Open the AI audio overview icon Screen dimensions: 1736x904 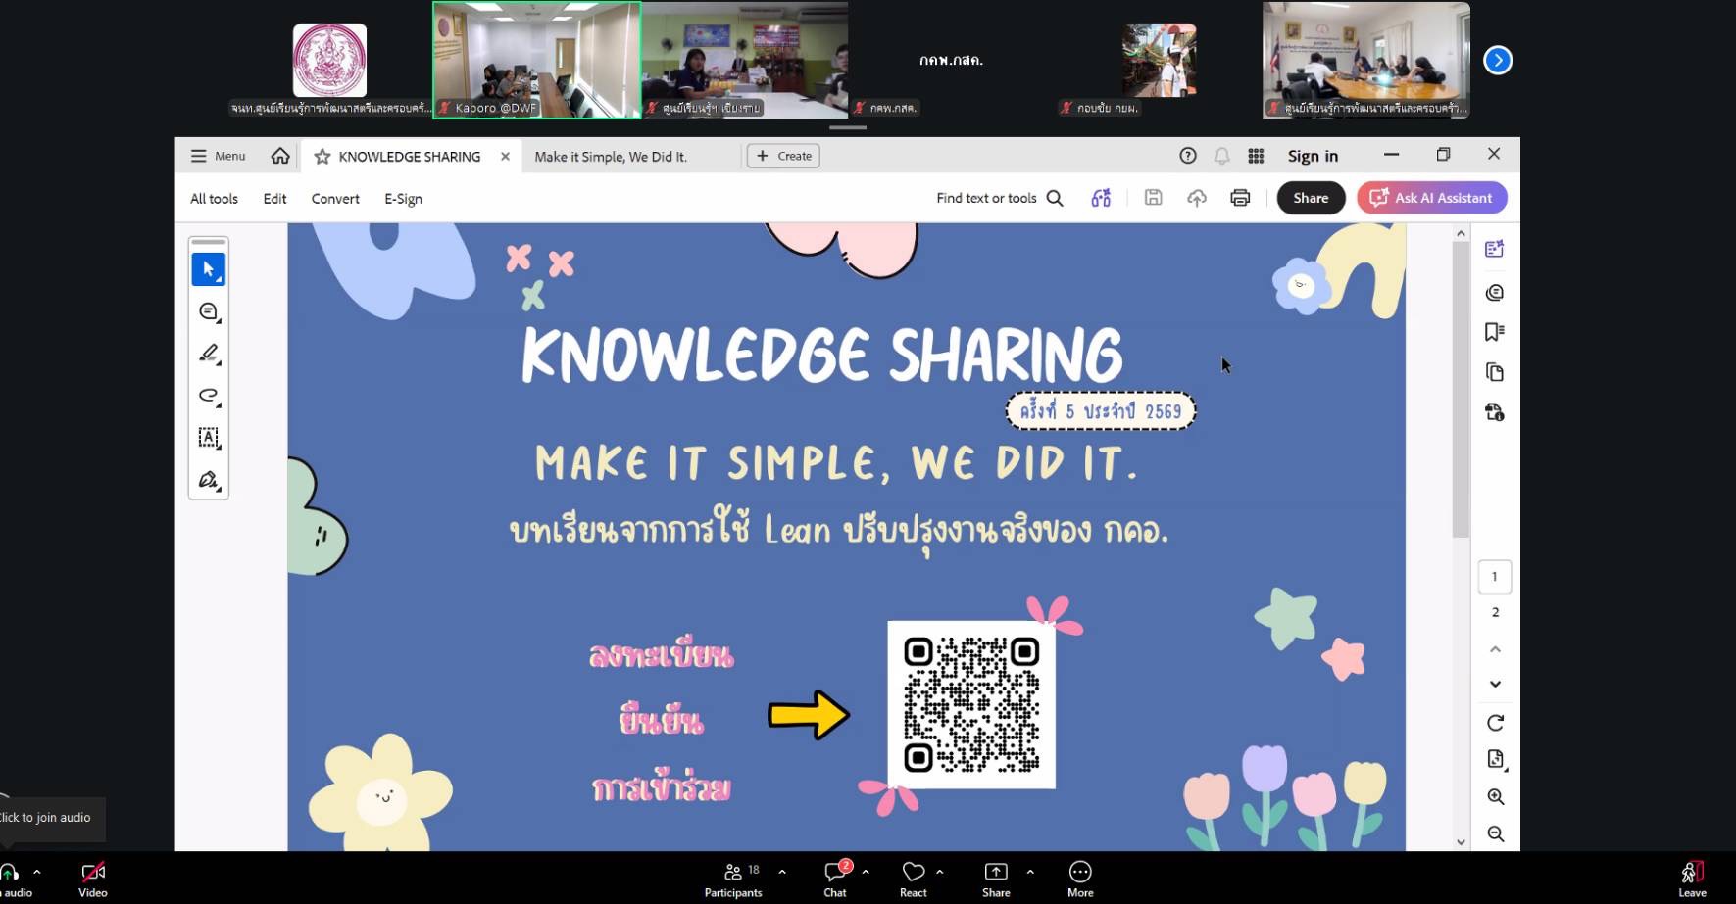(1101, 198)
